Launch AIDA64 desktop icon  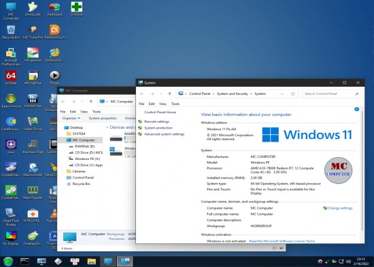click(11, 78)
